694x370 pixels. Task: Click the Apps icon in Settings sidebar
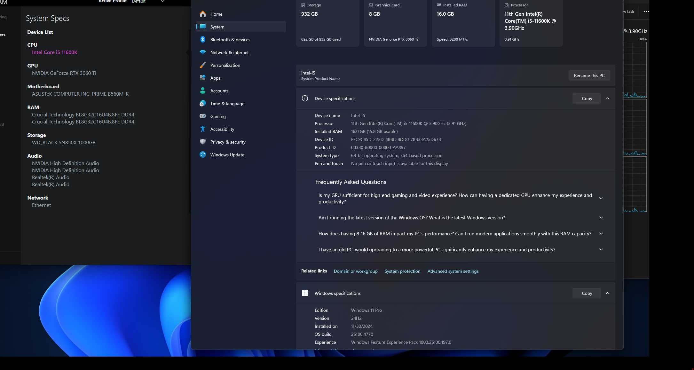[x=202, y=78]
